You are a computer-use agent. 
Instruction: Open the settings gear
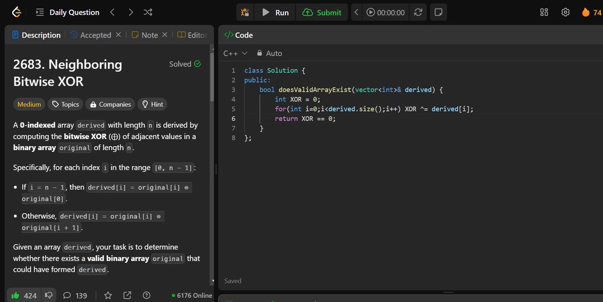pos(565,12)
